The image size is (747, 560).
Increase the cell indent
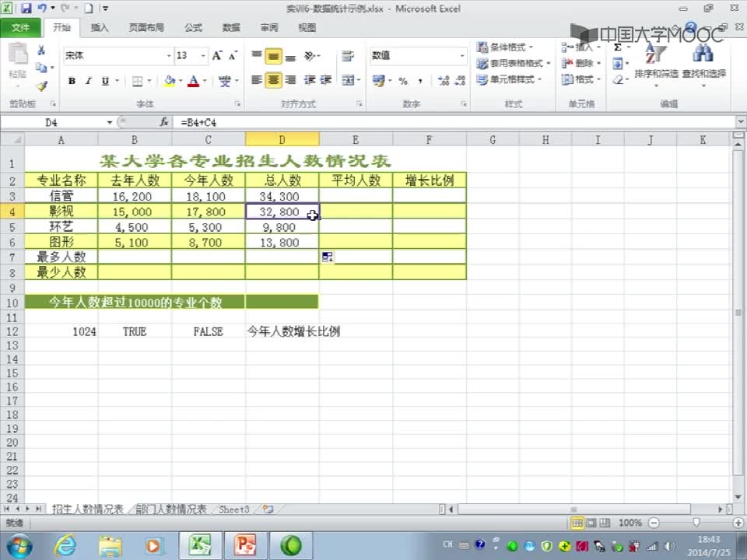[x=326, y=80]
